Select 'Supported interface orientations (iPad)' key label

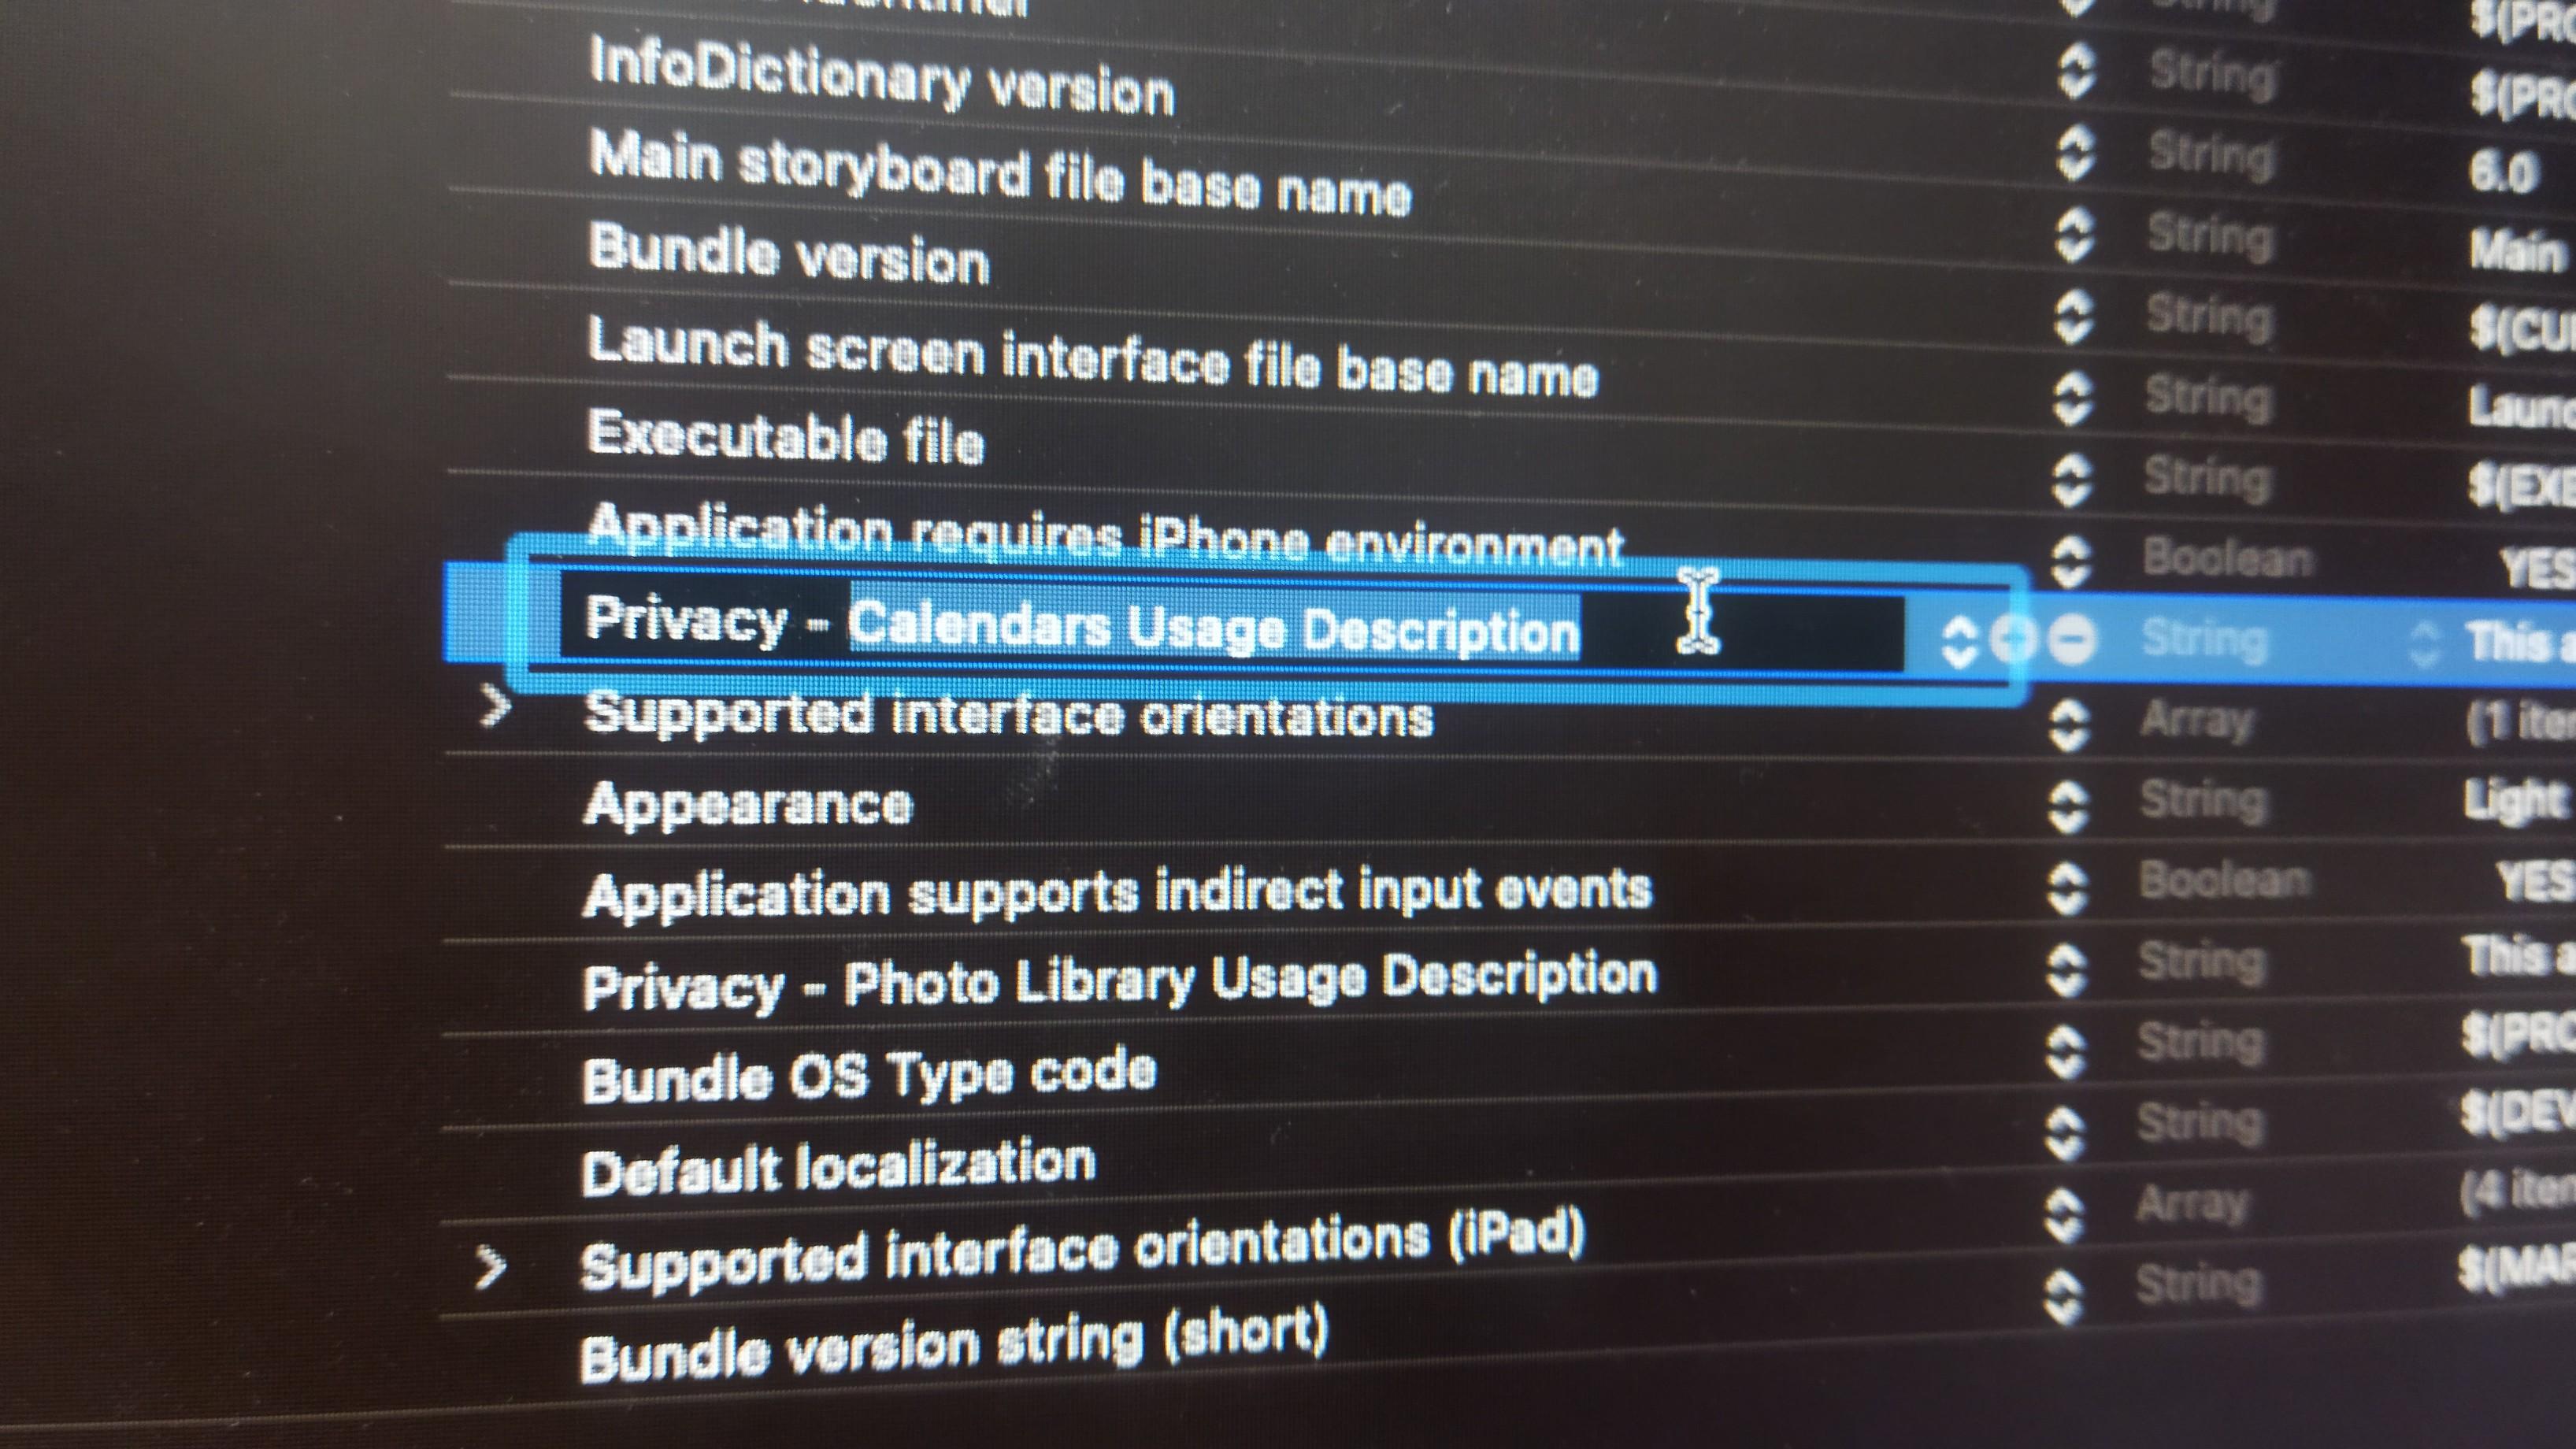[x=1083, y=1251]
